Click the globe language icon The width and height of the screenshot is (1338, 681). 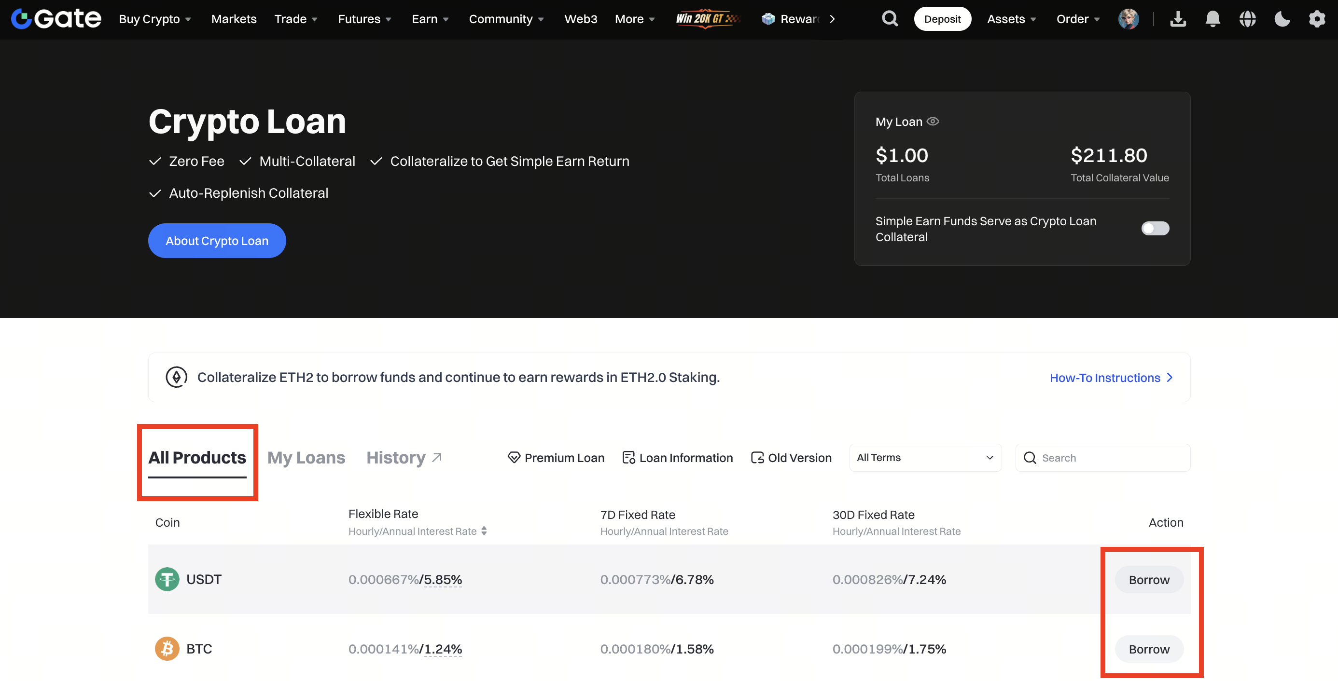(1247, 19)
